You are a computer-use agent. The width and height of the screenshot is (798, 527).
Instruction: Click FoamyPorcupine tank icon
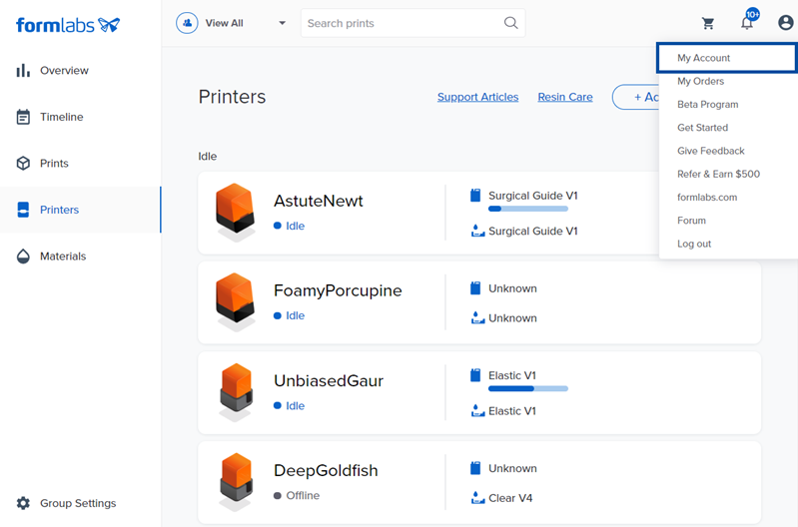point(477,318)
